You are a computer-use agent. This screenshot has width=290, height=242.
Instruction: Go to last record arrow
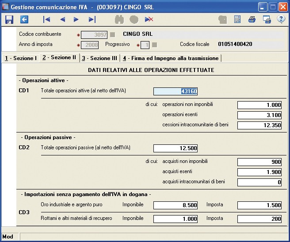click(x=92, y=19)
